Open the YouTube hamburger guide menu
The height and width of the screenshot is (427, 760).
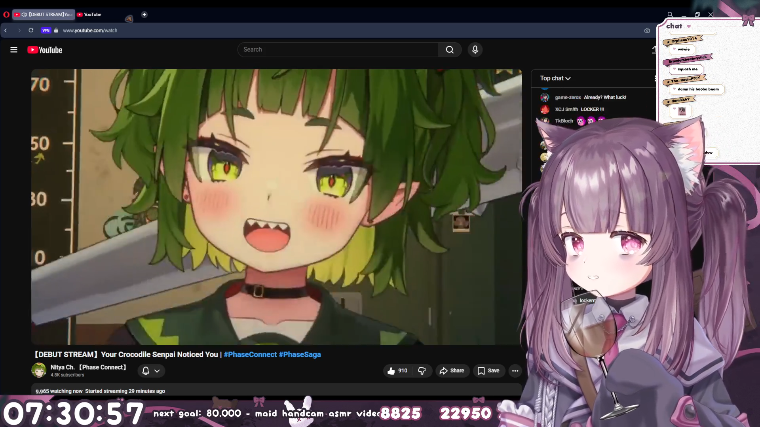pyautogui.click(x=14, y=50)
